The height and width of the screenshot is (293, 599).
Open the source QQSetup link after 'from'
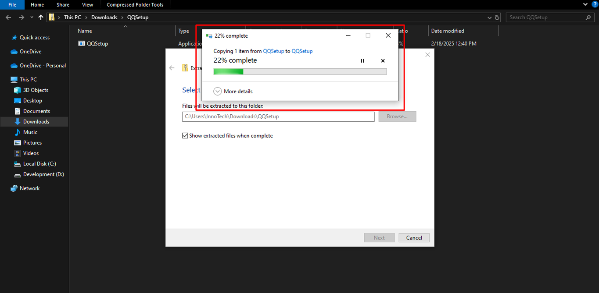tap(273, 51)
